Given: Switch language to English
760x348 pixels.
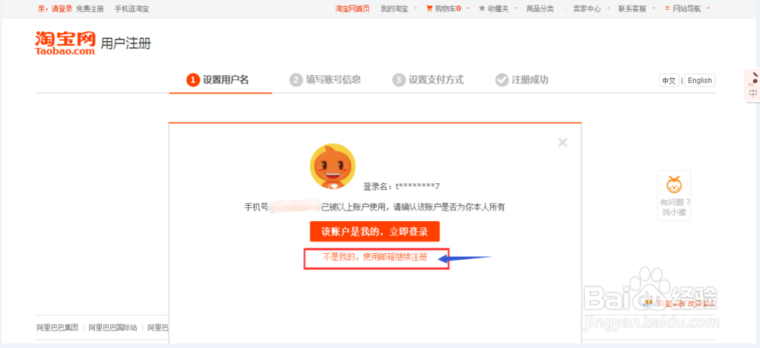Looking at the screenshot, I should (x=699, y=81).
